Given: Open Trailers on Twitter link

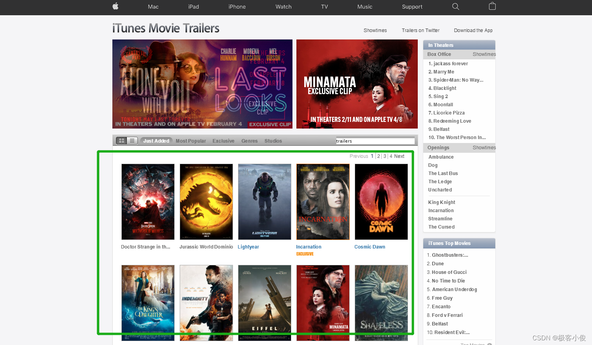Looking at the screenshot, I should coord(421,30).
